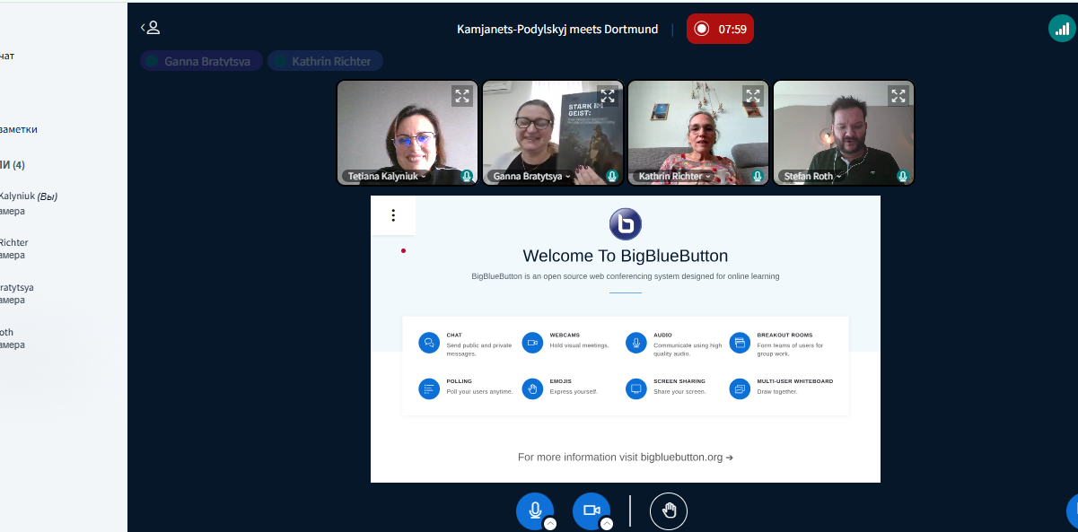Turn off the webcam sharing button
This screenshot has width=1078, height=532.
point(591,510)
